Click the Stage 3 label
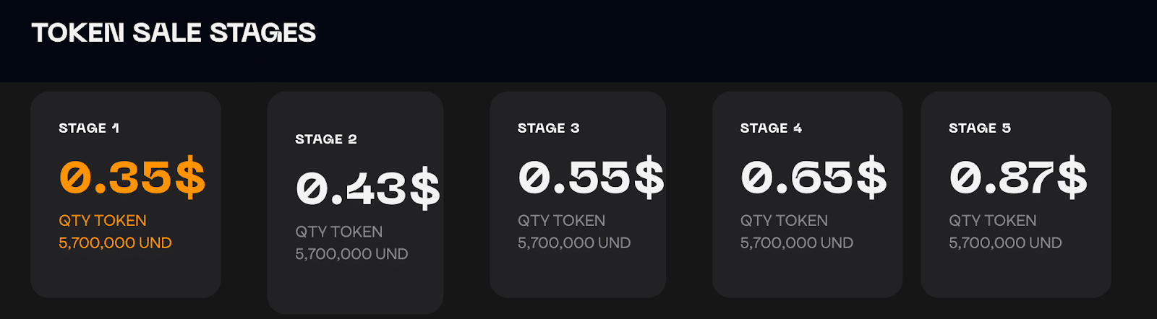This screenshot has height=319, width=1157. 549,128
